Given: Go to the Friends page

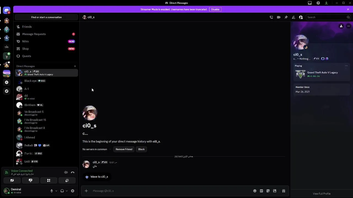Looking at the screenshot, I should (46, 27).
